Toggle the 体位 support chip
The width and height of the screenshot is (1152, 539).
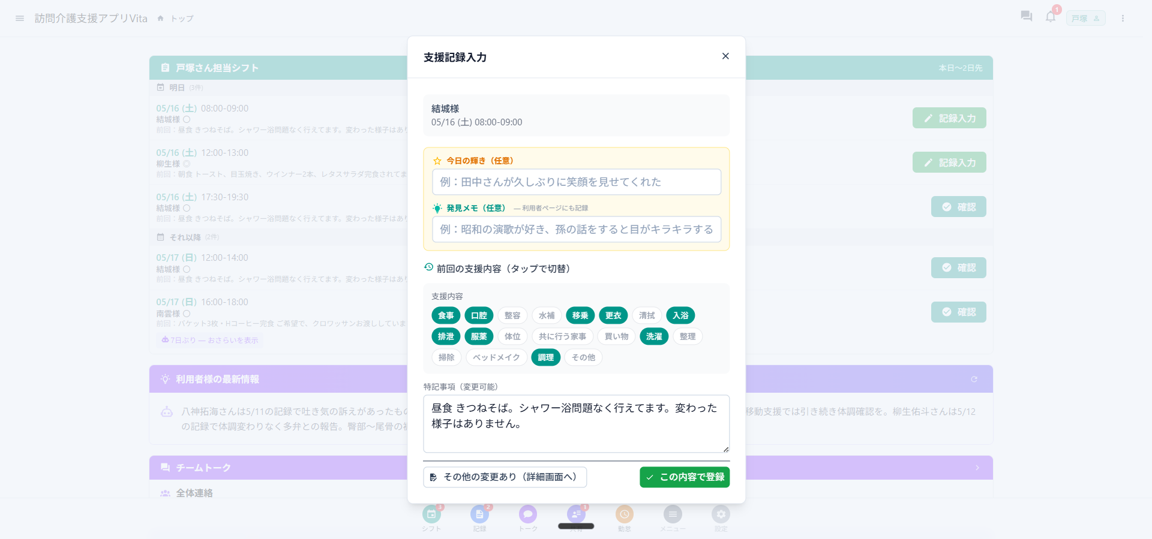[x=512, y=336]
